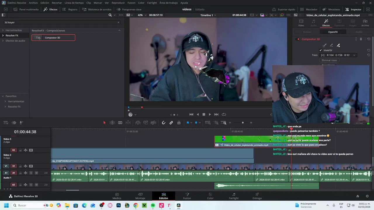Image resolution: width=374 pixels, height=210 pixels.
Task: Activate the Trim edit mode tool
Action: (x=112, y=123)
